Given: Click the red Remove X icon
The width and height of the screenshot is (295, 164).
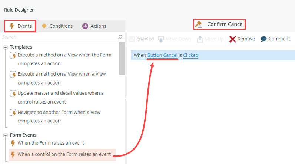Looking at the screenshot, I should tap(232, 39).
